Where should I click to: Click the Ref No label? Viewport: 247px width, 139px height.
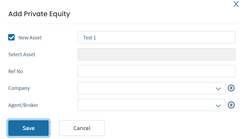click(16, 71)
